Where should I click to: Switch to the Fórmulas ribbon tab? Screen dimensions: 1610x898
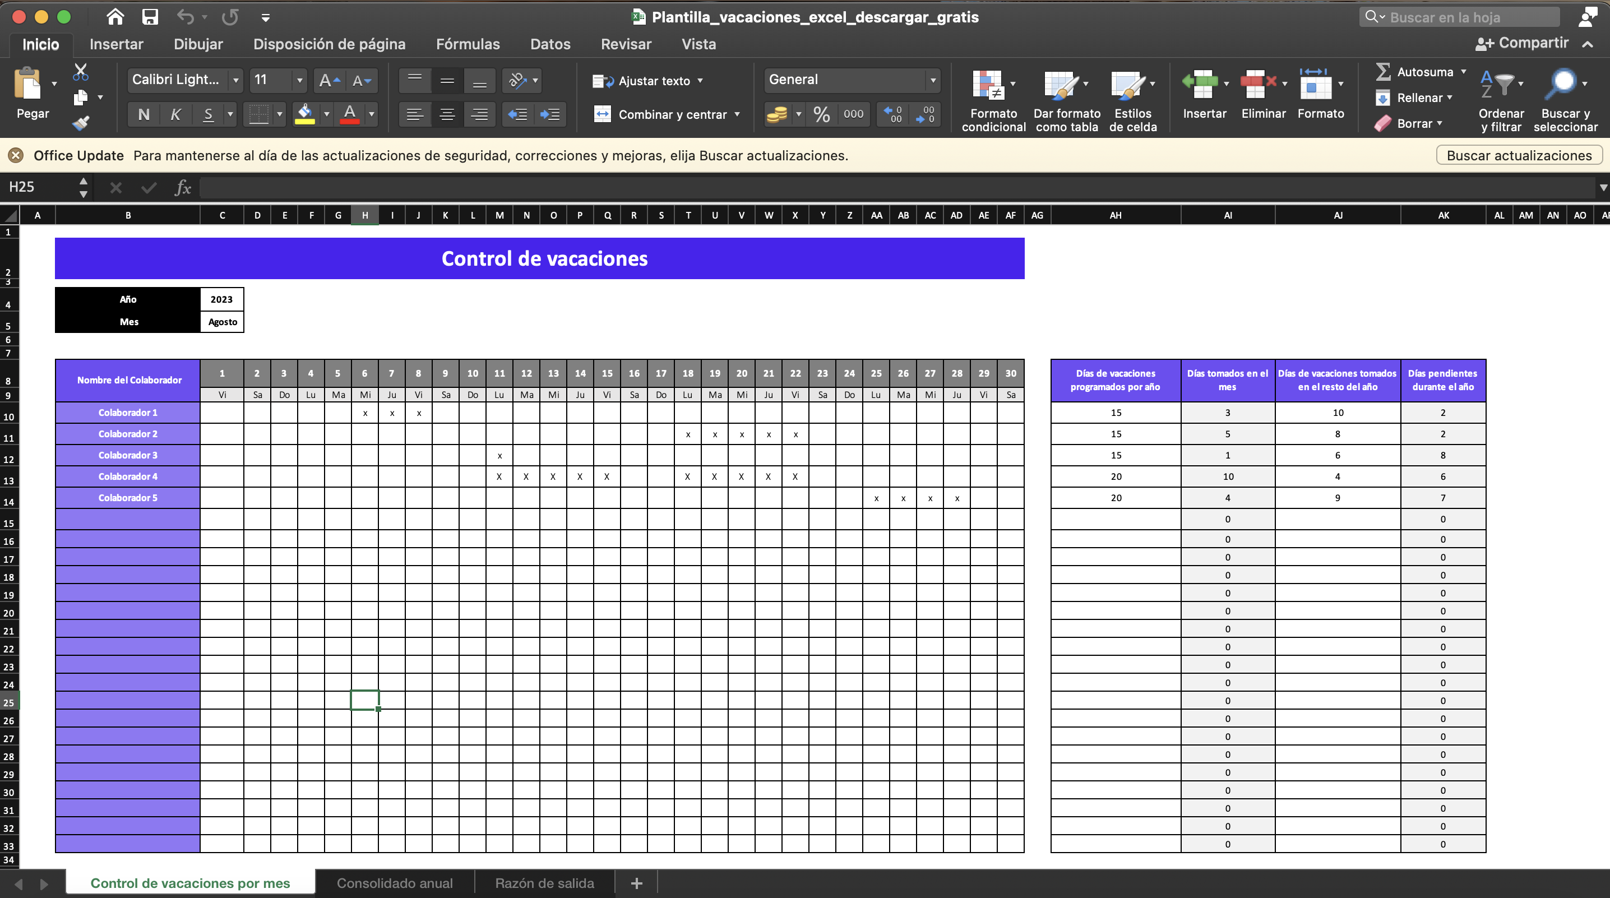point(468,43)
